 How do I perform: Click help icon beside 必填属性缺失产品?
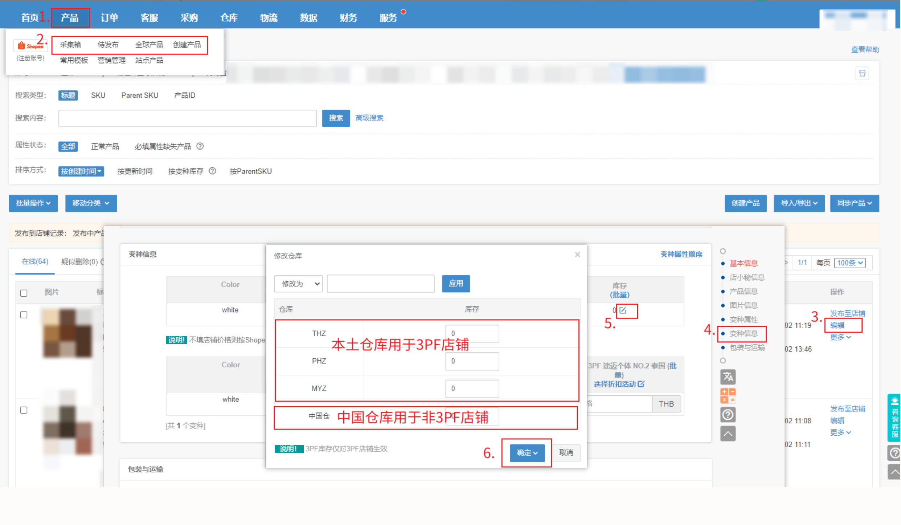(200, 146)
